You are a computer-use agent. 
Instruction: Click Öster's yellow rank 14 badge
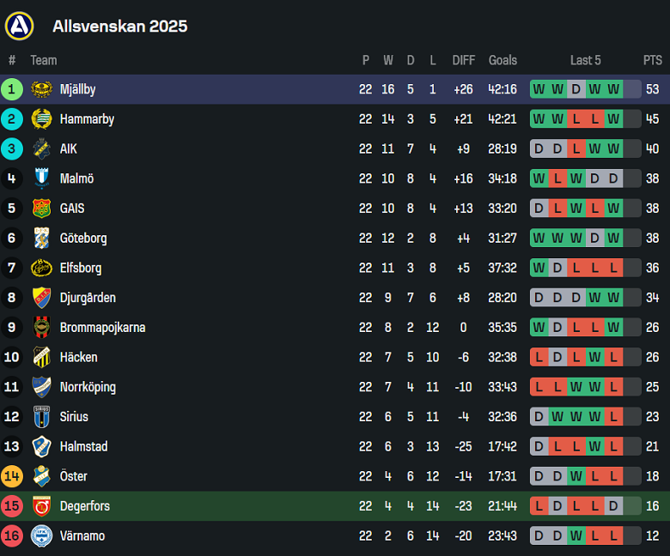[x=12, y=476]
